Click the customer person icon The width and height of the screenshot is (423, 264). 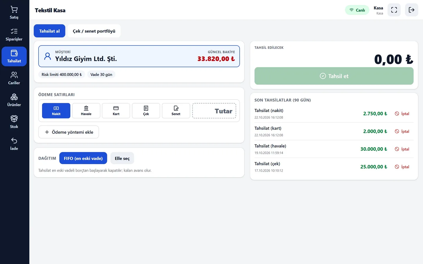[47, 56]
